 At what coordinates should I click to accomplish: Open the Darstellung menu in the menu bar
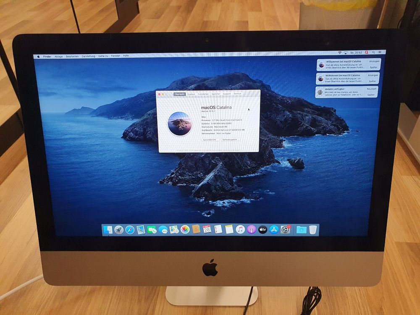click(x=88, y=55)
